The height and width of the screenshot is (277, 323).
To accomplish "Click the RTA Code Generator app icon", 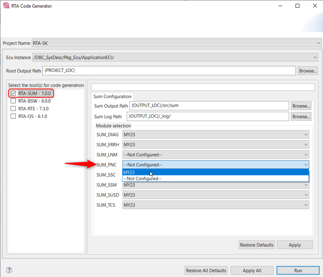I will [6, 6].
